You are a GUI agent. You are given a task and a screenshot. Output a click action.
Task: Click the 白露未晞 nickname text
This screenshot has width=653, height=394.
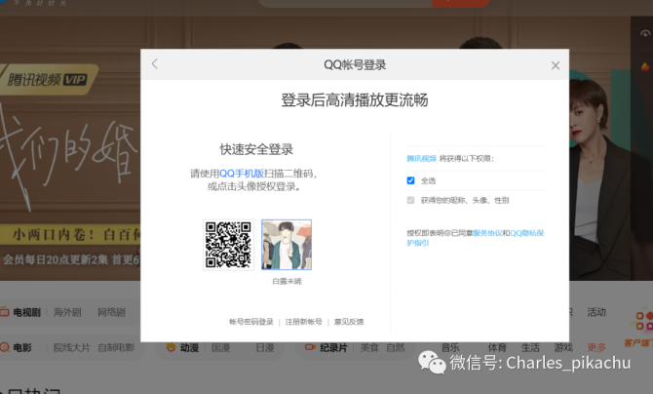pos(287,282)
